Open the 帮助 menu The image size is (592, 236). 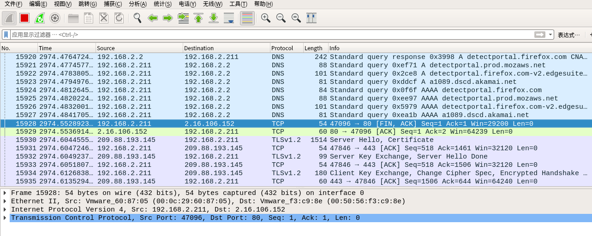(x=263, y=4)
